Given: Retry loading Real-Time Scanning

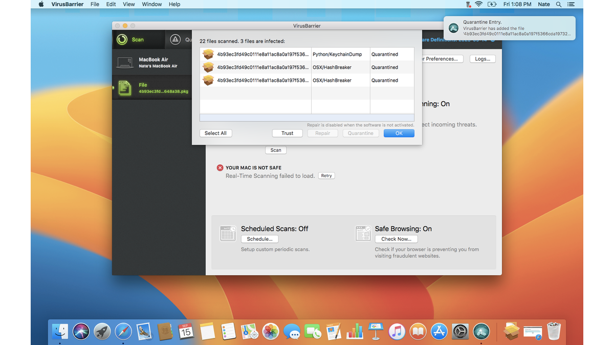Looking at the screenshot, I should (x=326, y=175).
